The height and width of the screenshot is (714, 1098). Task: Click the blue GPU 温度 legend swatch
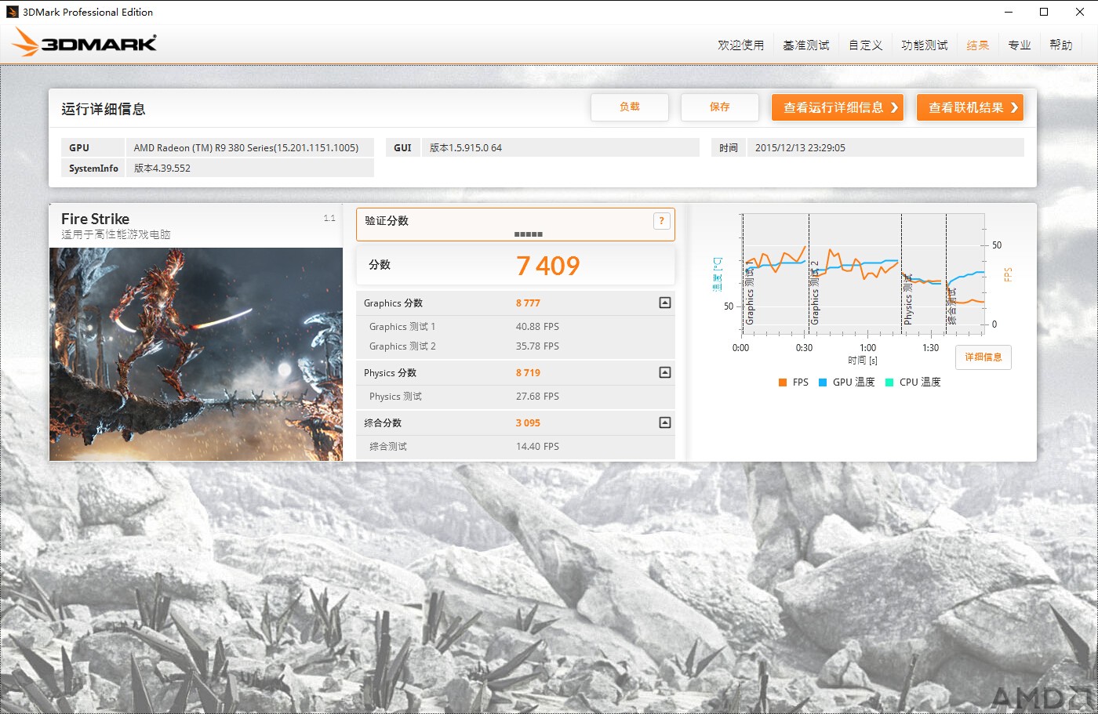point(823,382)
